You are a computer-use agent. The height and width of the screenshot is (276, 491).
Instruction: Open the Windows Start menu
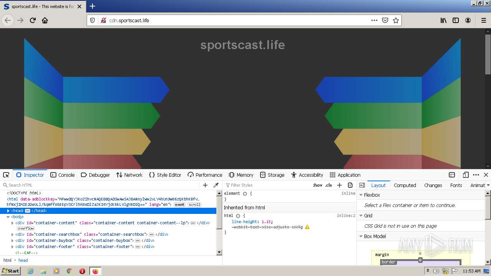(11, 271)
